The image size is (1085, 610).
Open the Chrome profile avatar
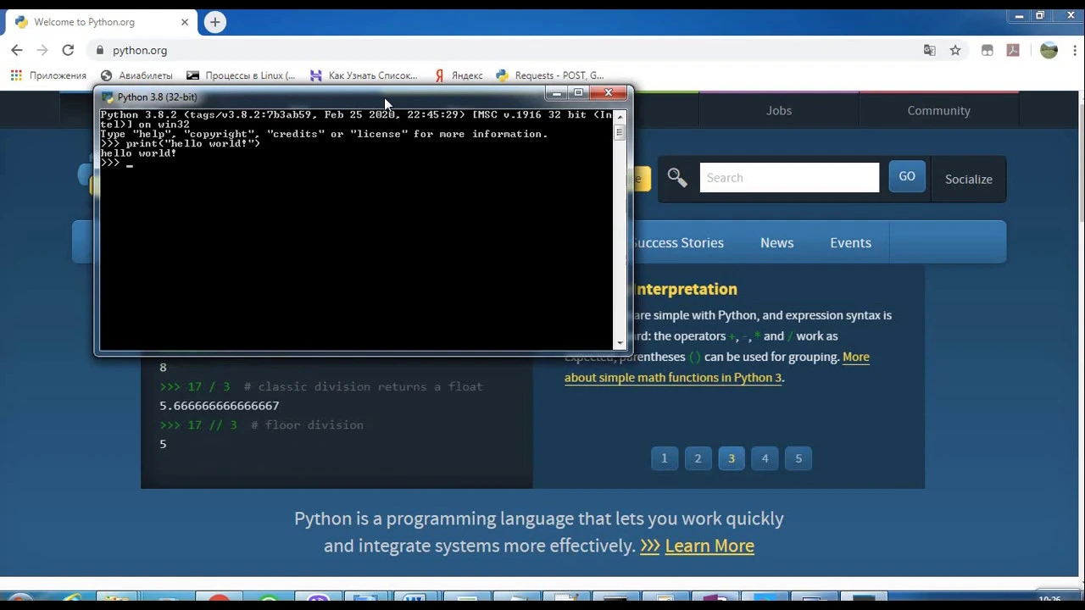(x=1049, y=50)
